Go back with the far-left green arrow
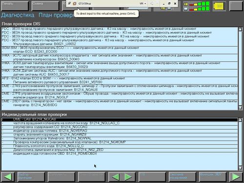This screenshot has width=244, height=183. [x=8, y=177]
